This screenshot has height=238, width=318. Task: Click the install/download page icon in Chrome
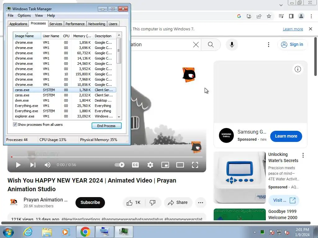coord(249,16)
